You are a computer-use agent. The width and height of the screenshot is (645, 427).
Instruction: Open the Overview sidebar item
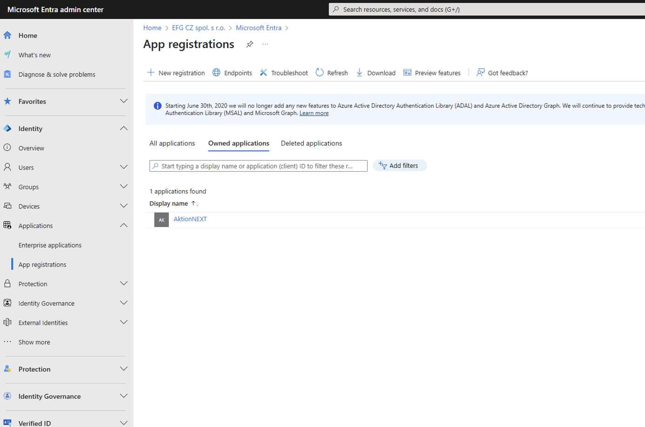[31, 148]
